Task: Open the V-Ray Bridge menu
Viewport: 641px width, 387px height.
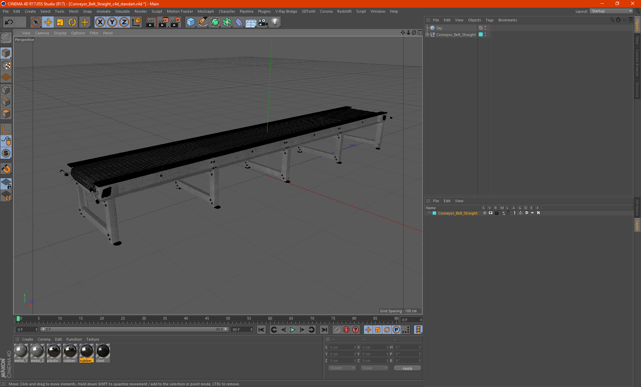Action: (286, 11)
